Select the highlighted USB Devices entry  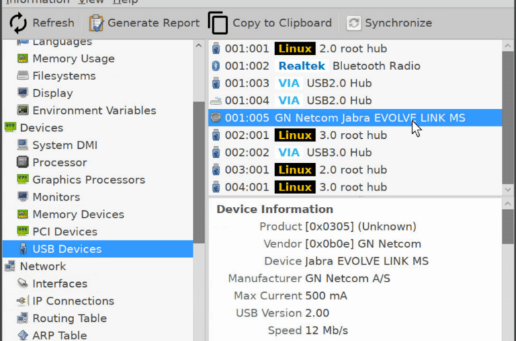[x=98, y=249]
